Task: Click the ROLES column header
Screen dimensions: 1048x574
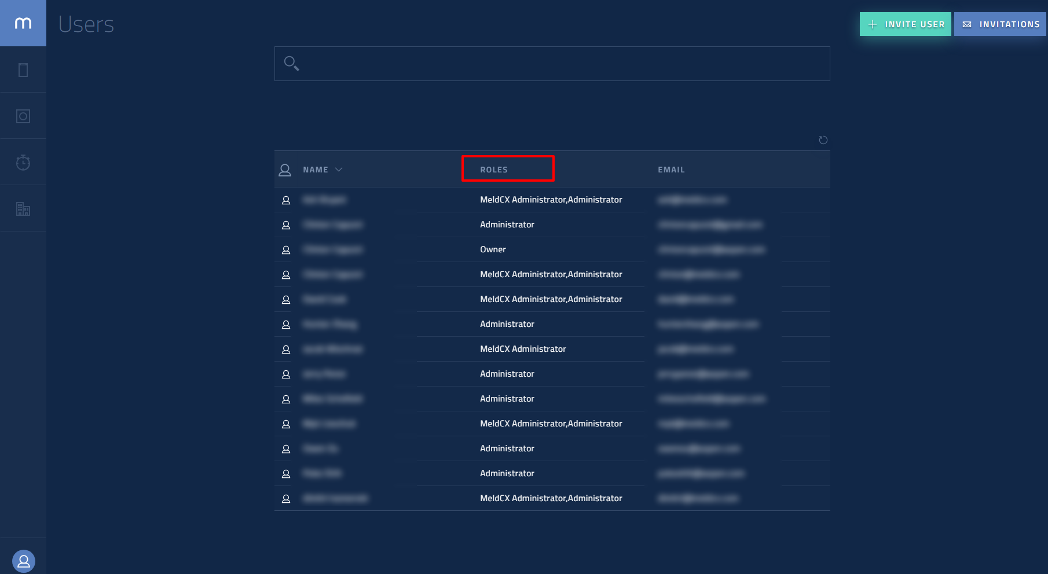Action: tap(494, 170)
